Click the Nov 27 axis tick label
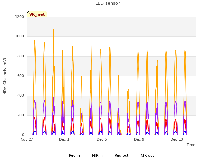Screen dimensions: 216x162 27,139
